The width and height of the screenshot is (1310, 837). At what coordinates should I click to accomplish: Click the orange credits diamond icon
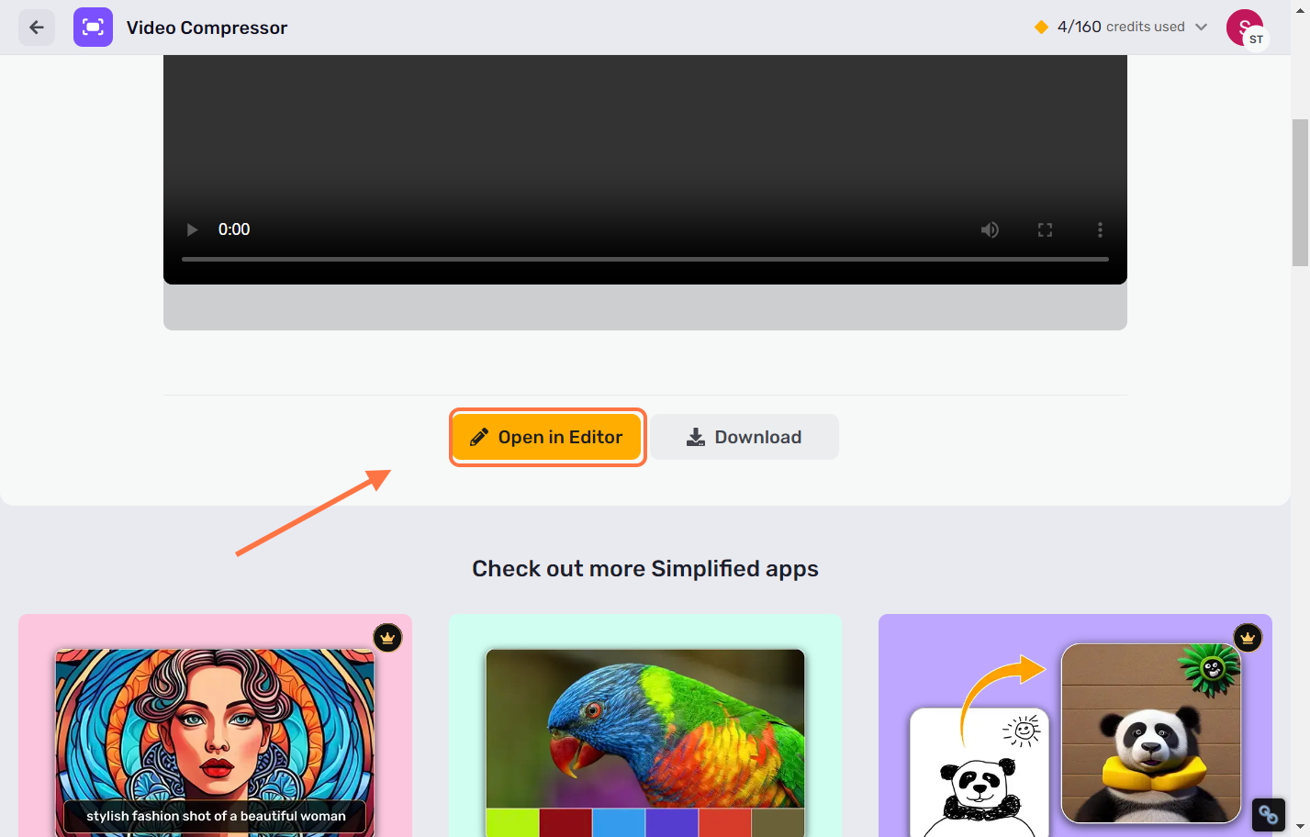coord(1041,27)
